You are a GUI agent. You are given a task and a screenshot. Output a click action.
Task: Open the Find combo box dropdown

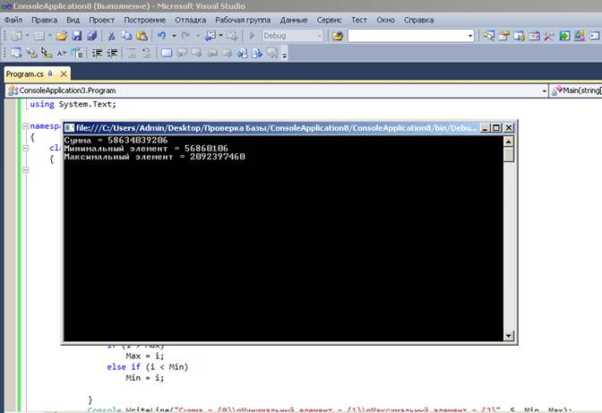[x=470, y=36]
